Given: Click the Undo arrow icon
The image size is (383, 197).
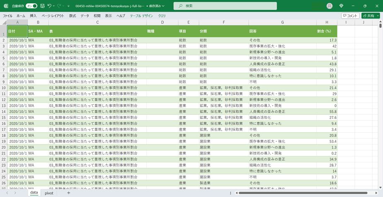Looking at the screenshot, I should [49, 6].
